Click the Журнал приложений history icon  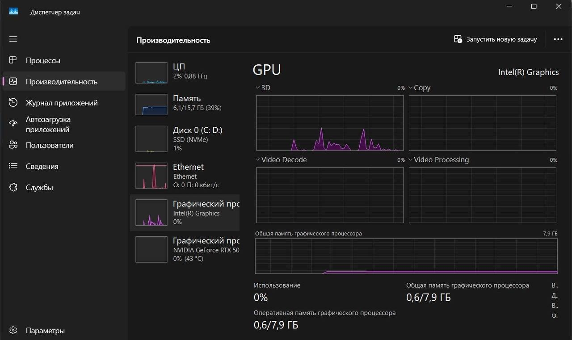pyautogui.click(x=13, y=103)
